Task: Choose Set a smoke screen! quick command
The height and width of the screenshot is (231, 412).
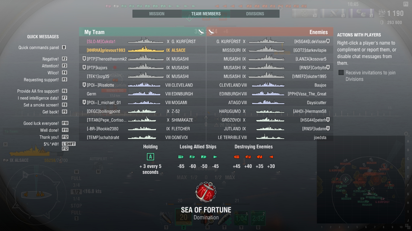Action: pos(41,105)
